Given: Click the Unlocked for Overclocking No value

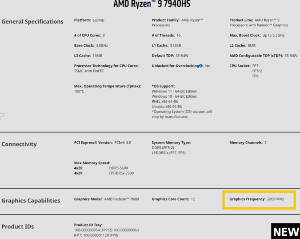Looking at the screenshot, I should pyautogui.click(x=208, y=66).
